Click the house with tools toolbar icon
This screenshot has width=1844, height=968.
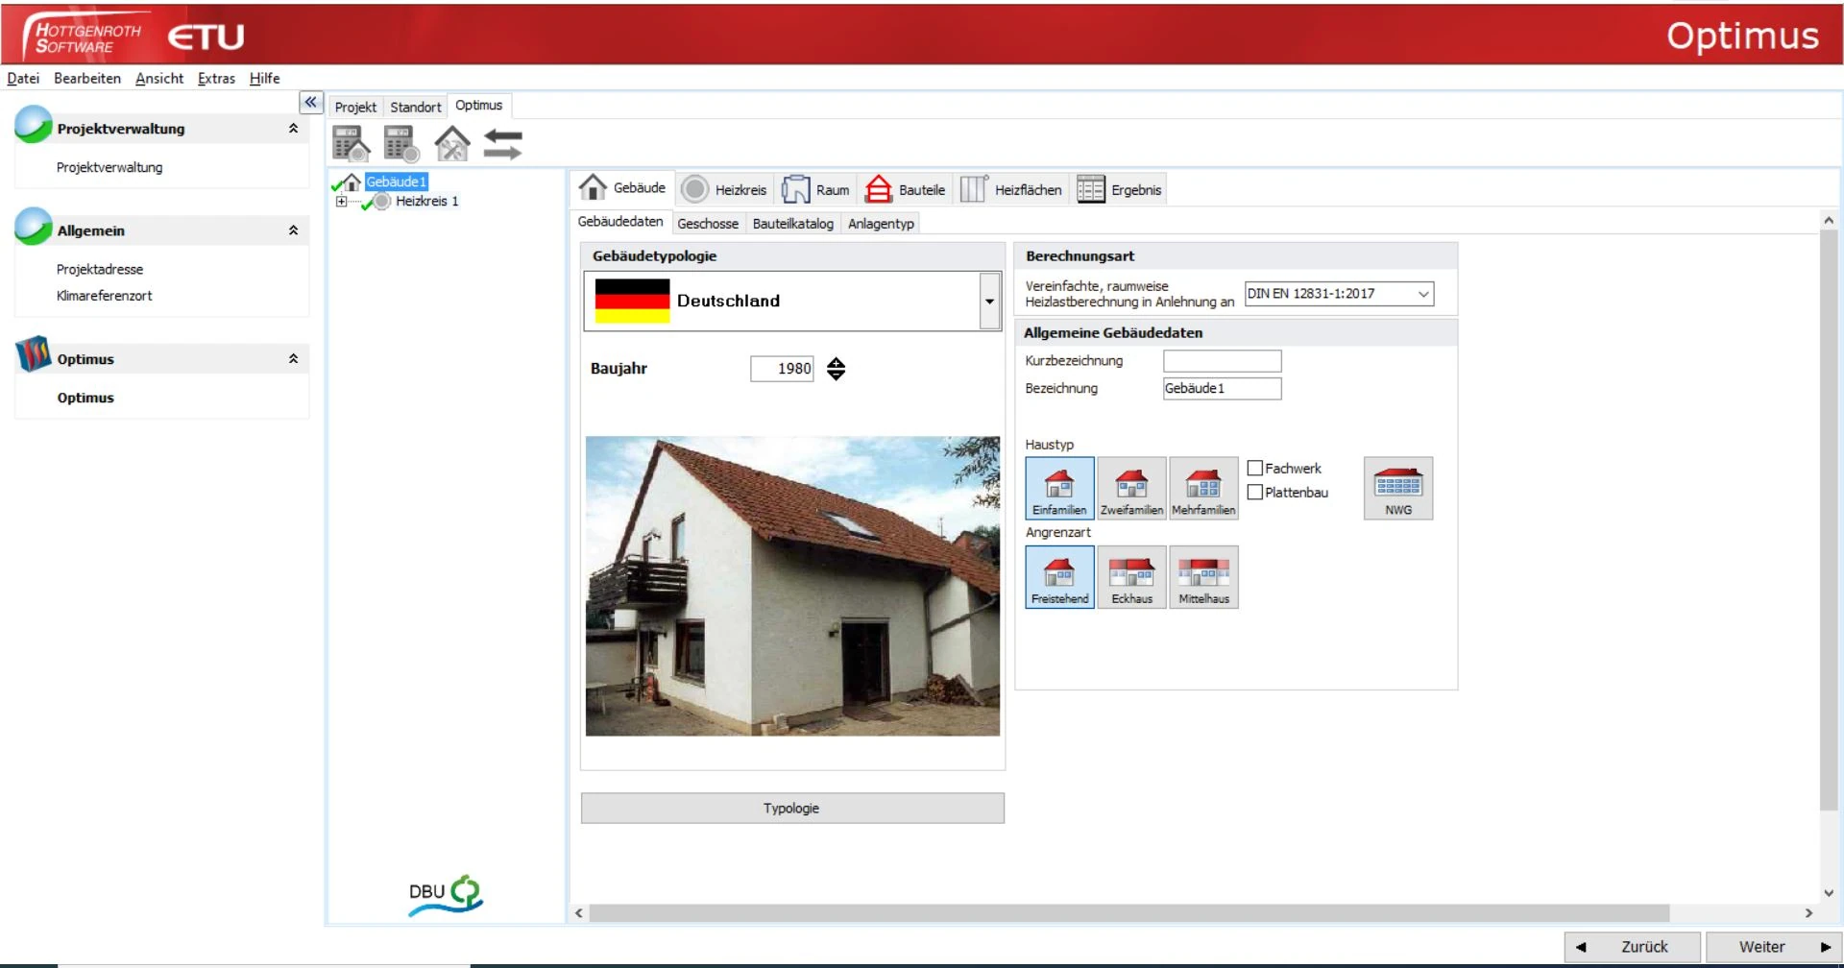pyautogui.click(x=452, y=144)
